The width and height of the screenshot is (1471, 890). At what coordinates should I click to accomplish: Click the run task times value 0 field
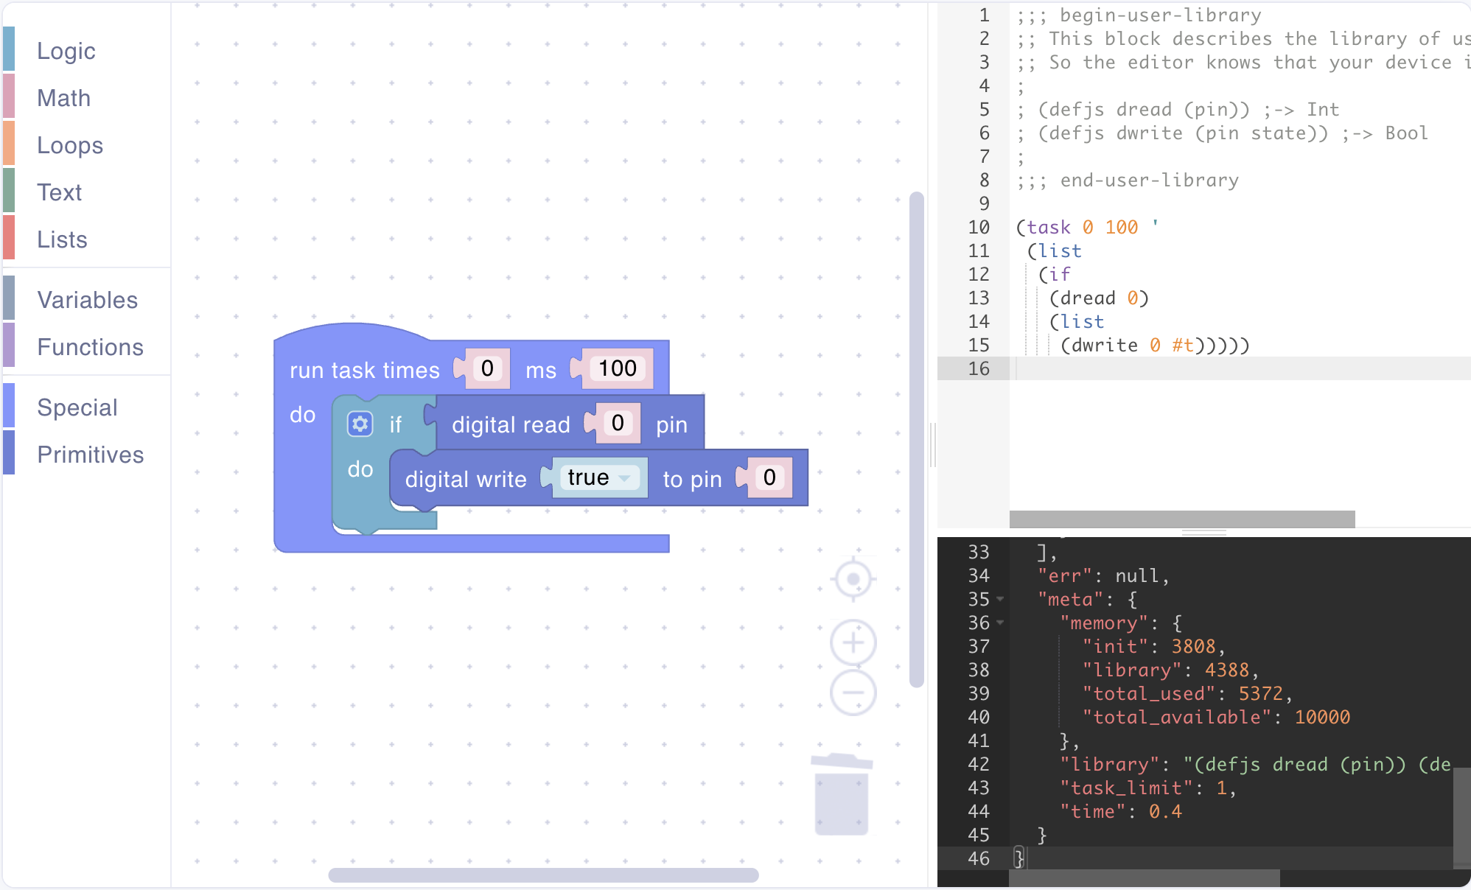pos(487,368)
